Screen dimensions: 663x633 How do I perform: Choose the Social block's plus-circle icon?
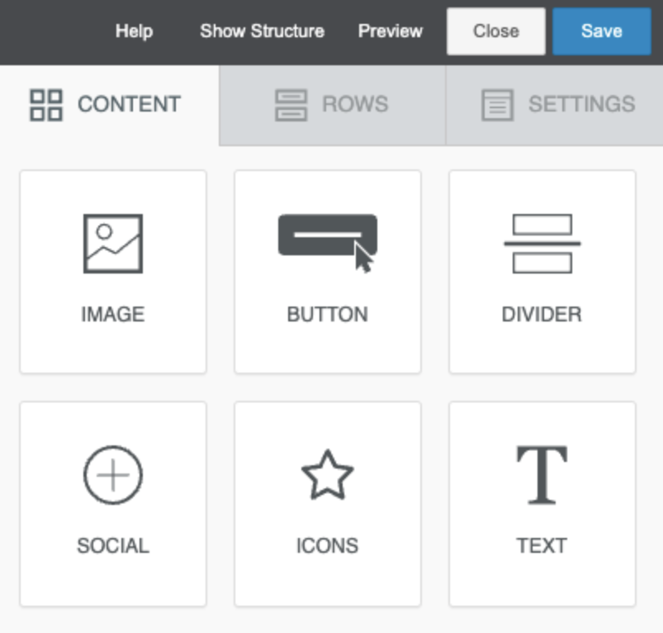click(113, 475)
